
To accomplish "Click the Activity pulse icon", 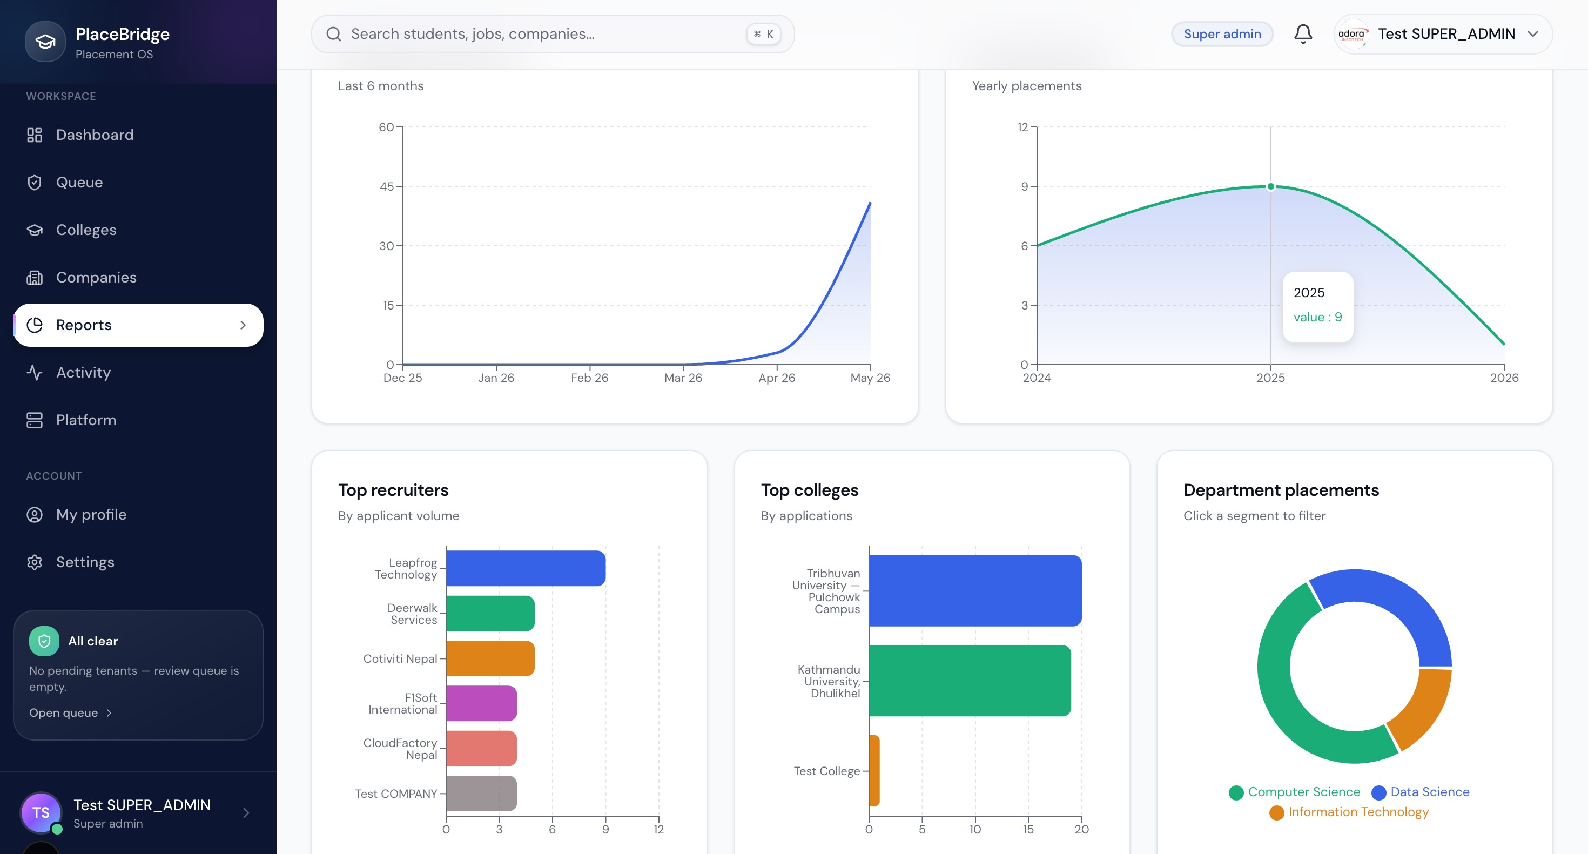I will click(x=35, y=372).
